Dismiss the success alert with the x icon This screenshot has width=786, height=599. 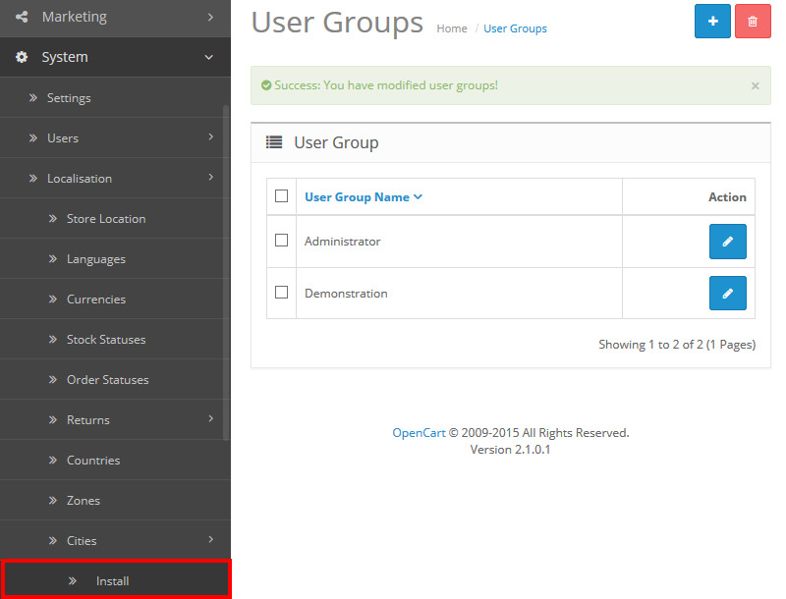(755, 85)
